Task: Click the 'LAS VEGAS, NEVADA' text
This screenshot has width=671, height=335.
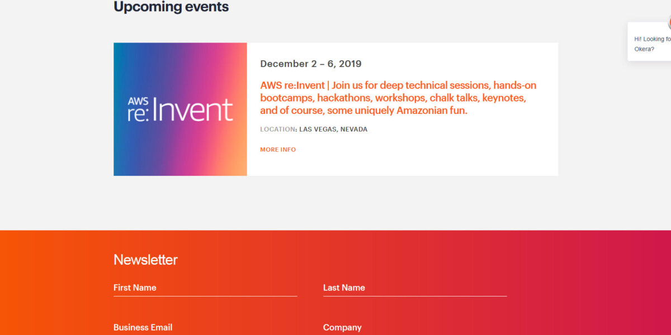Action: pos(333,130)
